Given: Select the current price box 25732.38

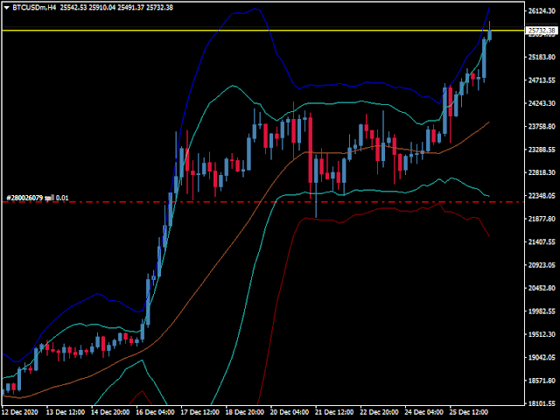Looking at the screenshot, I should [542, 31].
